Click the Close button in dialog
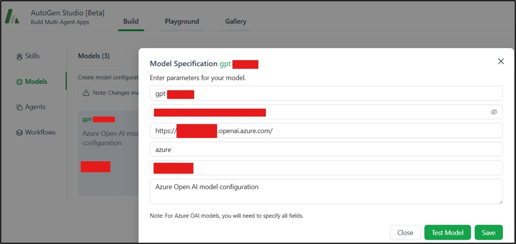The height and width of the screenshot is (244, 516). pos(405,233)
